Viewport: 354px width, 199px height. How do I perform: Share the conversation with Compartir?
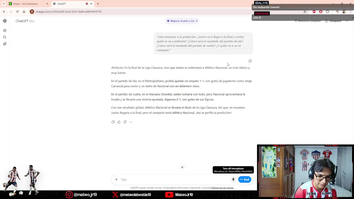click(333, 21)
